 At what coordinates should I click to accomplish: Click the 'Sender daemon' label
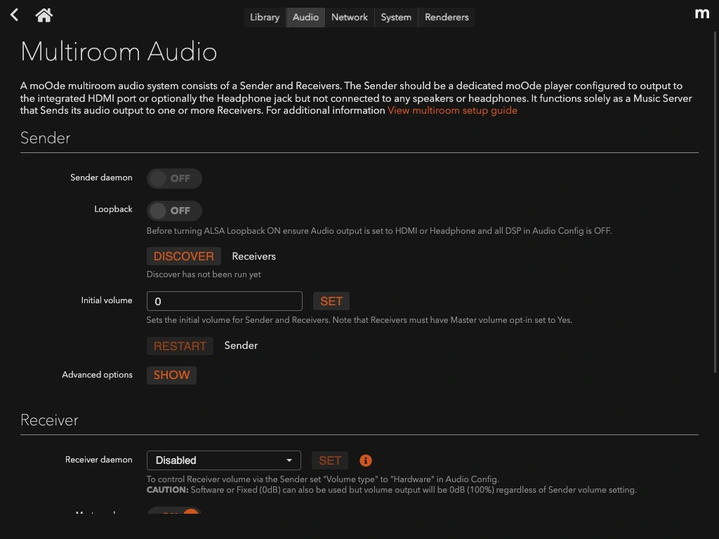pyautogui.click(x=101, y=178)
